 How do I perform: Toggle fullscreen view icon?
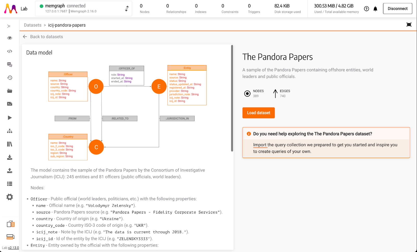click(x=409, y=24)
